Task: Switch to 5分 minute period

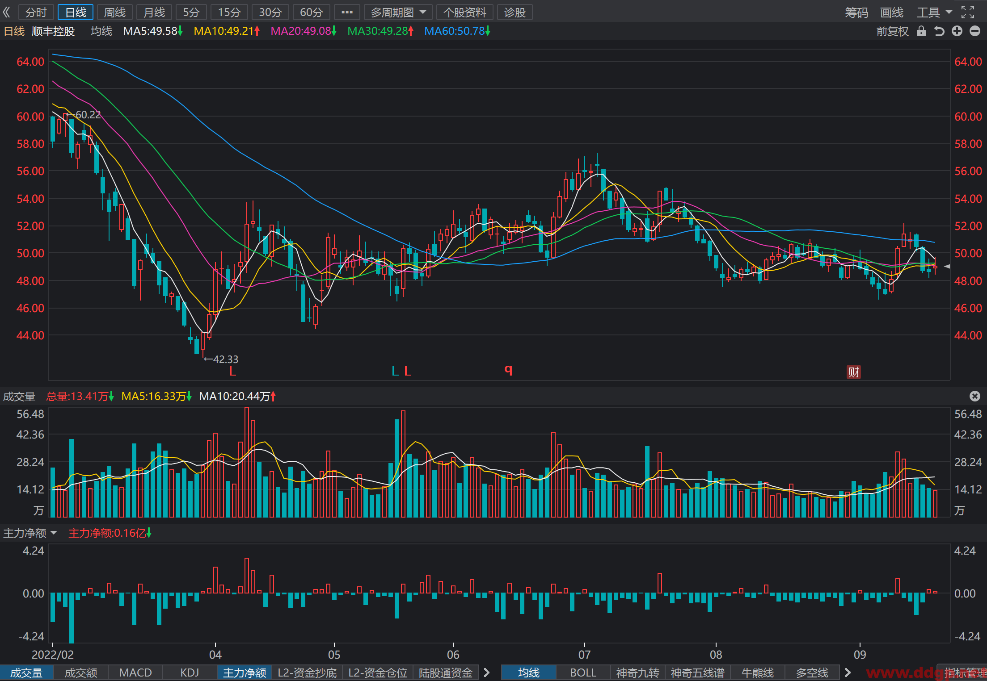Action: coord(191,12)
